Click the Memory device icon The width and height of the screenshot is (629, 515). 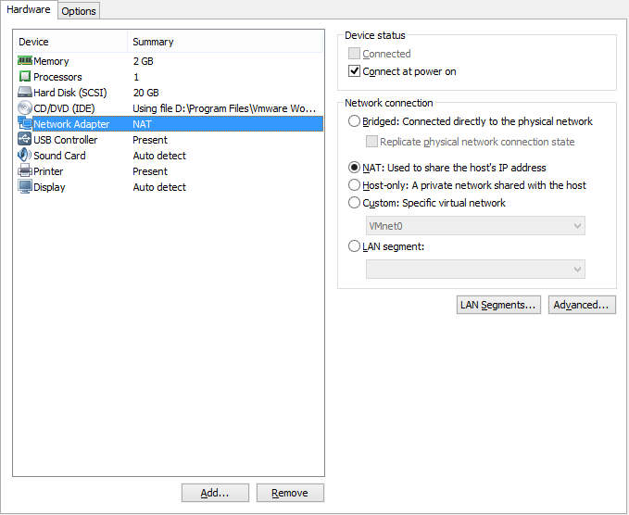[x=25, y=61]
